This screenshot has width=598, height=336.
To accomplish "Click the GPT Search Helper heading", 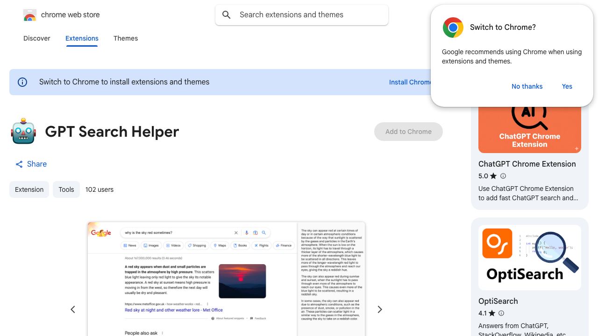I will [112, 132].
